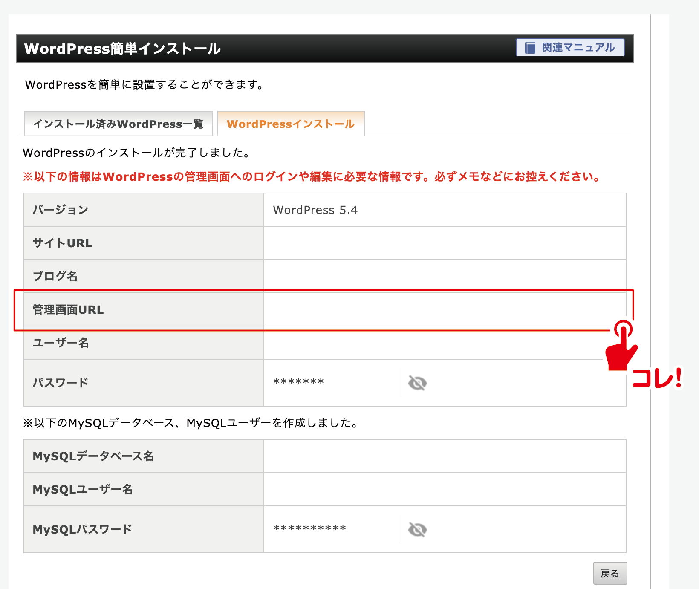Switch to インストール済みWordPress一覧 tab
The image size is (699, 589).
coord(118,124)
